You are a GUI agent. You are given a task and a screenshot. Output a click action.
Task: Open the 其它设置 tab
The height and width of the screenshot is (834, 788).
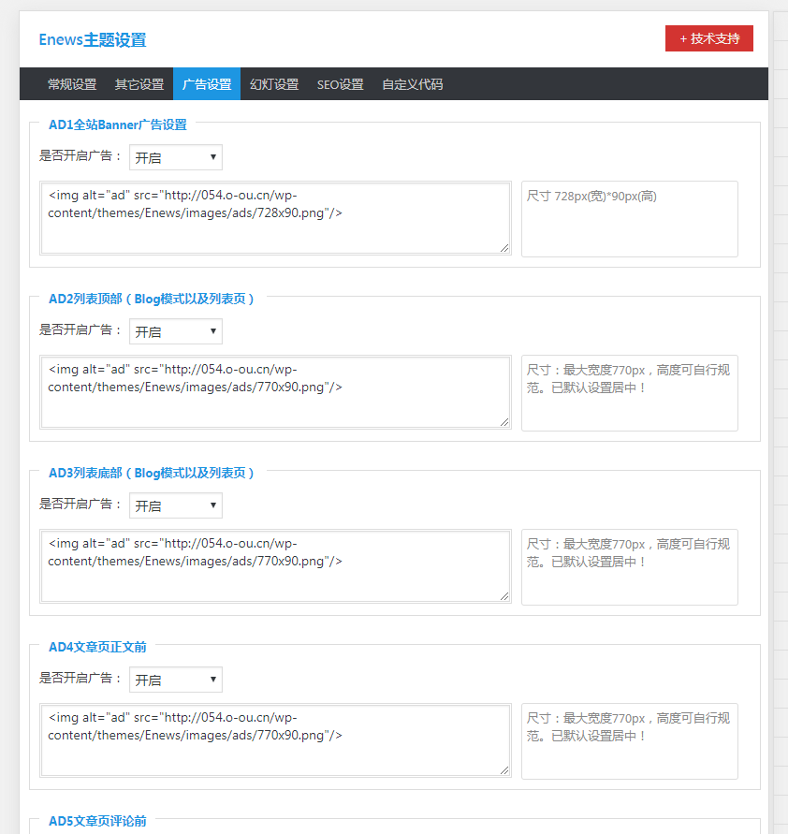coord(139,84)
